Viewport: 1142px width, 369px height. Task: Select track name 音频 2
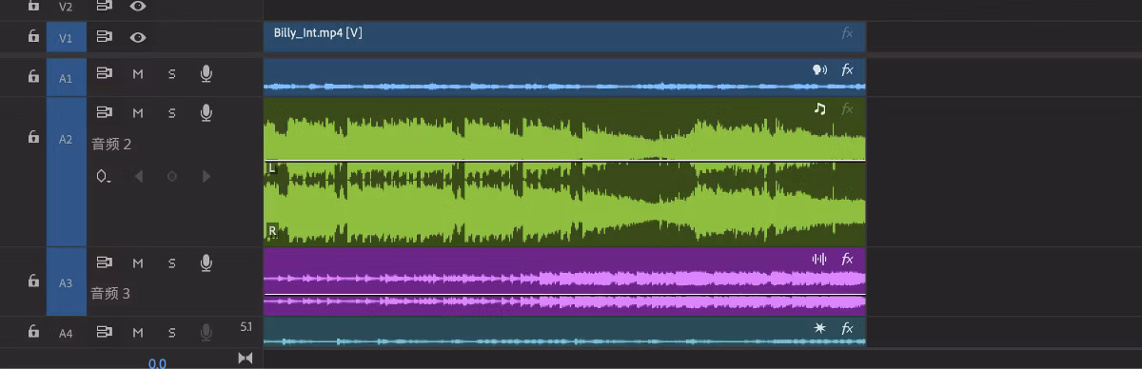[111, 145]
